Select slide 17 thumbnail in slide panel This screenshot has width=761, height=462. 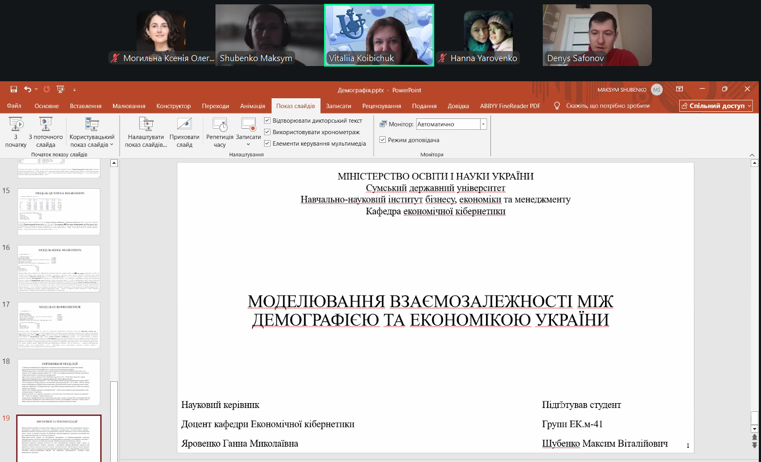[59, 326]
